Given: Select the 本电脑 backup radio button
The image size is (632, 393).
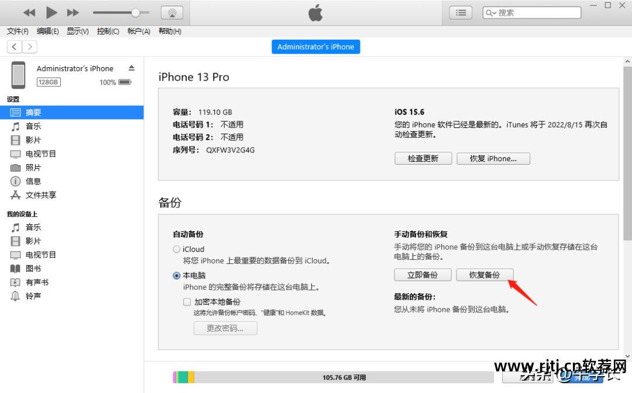Looking at the screenshot, I should point(177,276).
